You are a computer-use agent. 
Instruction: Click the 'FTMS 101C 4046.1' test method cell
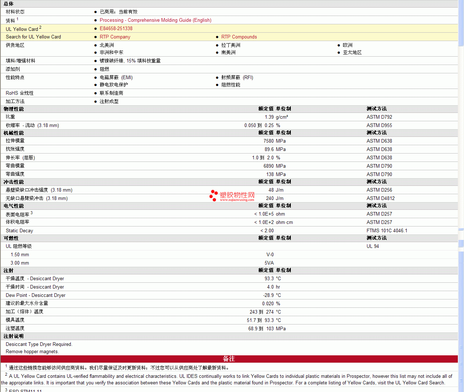387,231
